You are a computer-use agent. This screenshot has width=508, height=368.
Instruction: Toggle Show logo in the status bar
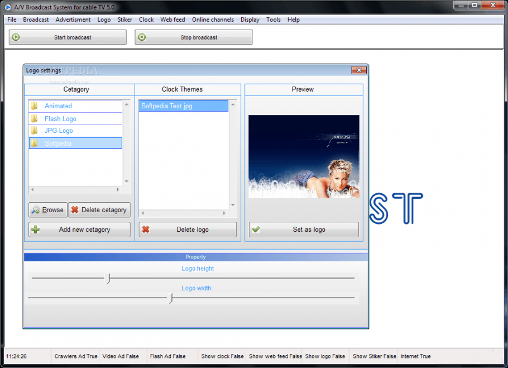coord(326,356)
